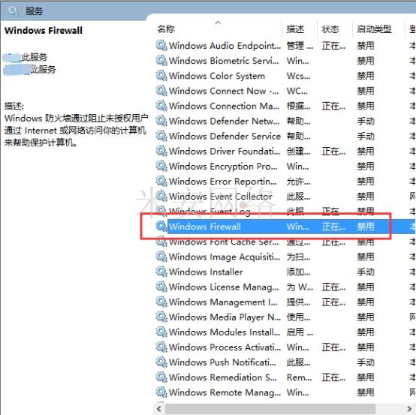
Task: Click the Windows Audio Endpoint service icon
Action: point(161,45)
